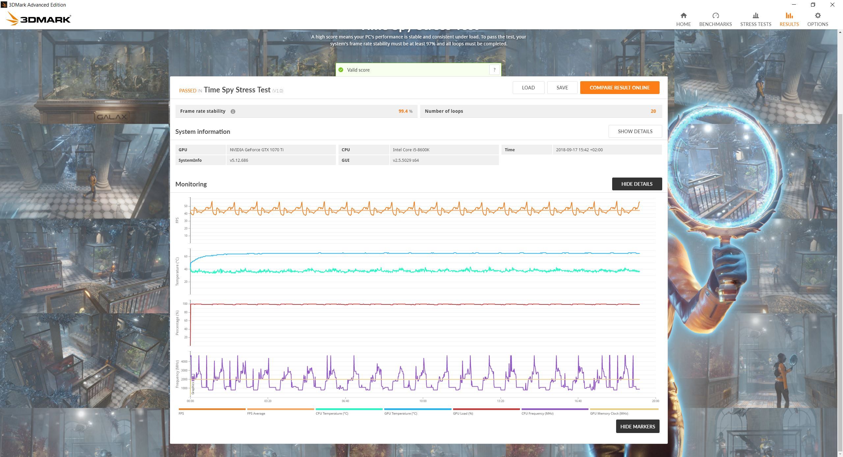Viewport: 843px width, 457px height.
Task: Select the SystemInfo version v5.12.686
Action: click(x=239, y=160)
